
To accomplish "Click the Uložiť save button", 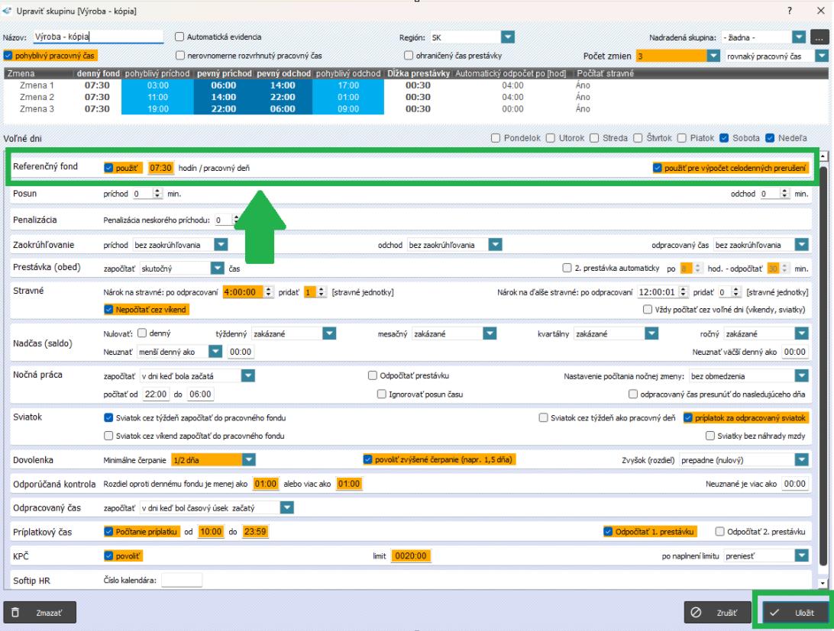I will pos(794,612).
